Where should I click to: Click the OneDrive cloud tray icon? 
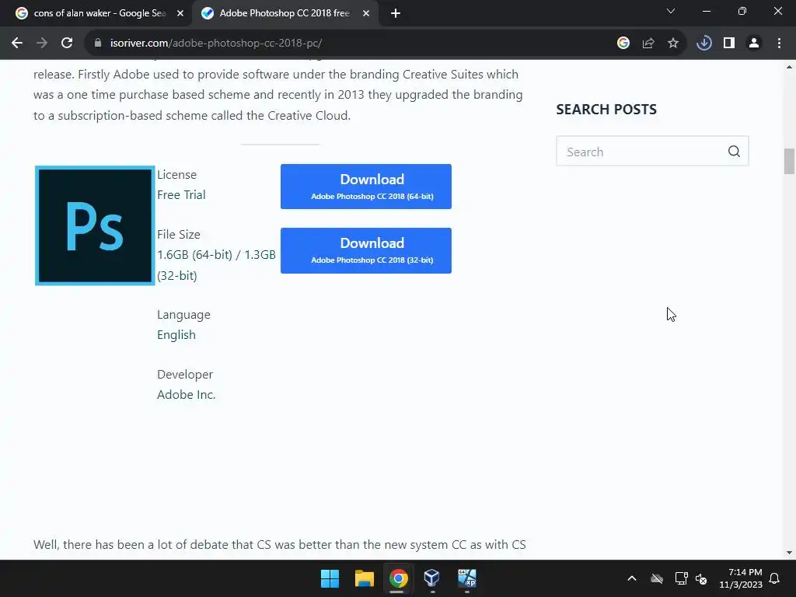coord(657,578)
